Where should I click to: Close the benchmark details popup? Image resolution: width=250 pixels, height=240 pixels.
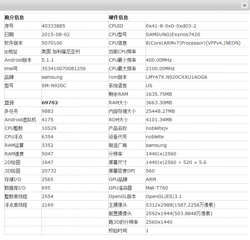coord(244,5)
